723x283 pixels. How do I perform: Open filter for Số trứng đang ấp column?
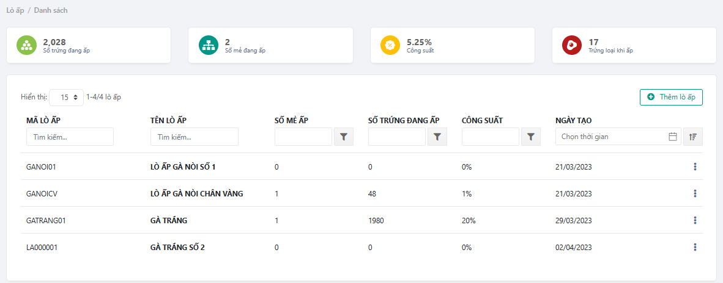click(x=437, y=137)
